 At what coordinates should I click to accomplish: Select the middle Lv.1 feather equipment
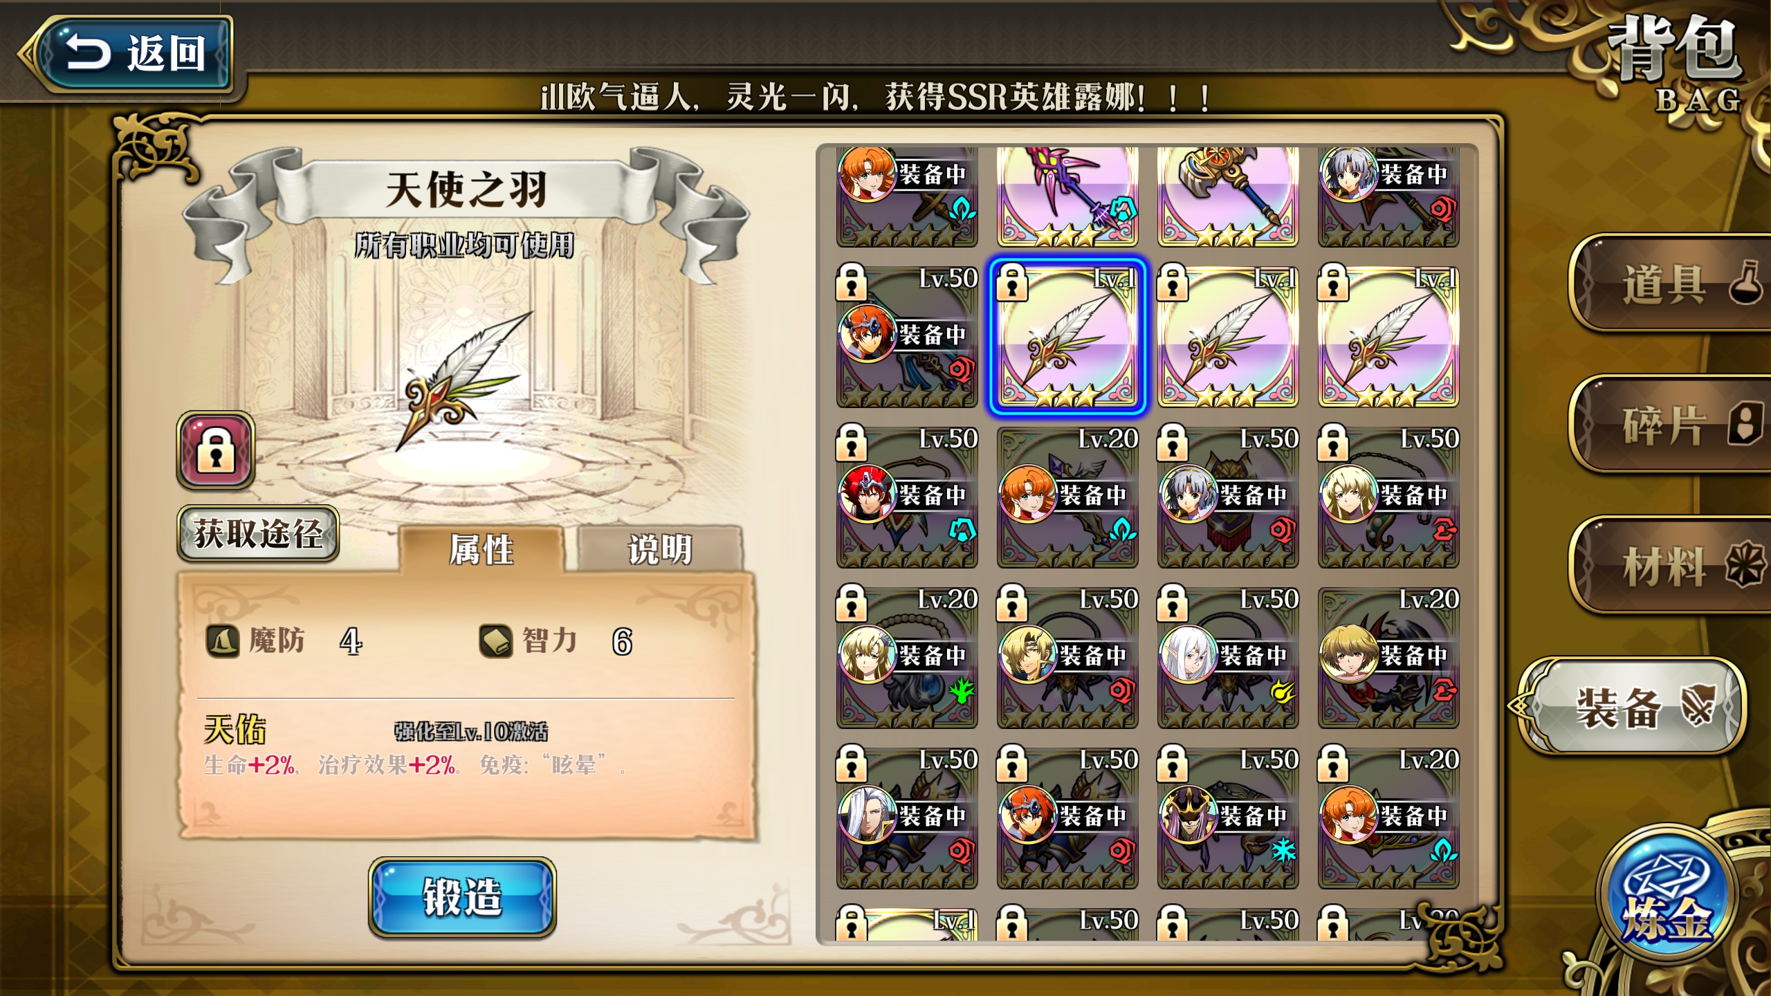coord(1228,337)
